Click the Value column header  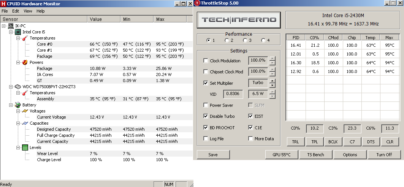point(104,19)
